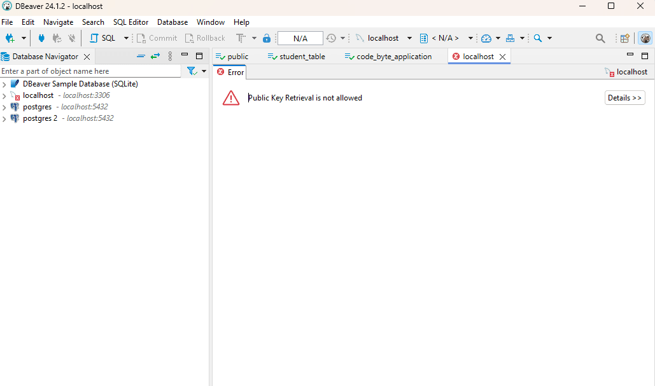Image resolution: width=655 pixels, height=386 pixels.
Task: Click the New Database Connection plug icon
Action: pos(10,38)
